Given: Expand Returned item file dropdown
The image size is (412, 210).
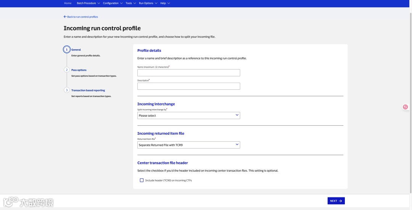Looking at the screenshot, I should coord(188,145).
